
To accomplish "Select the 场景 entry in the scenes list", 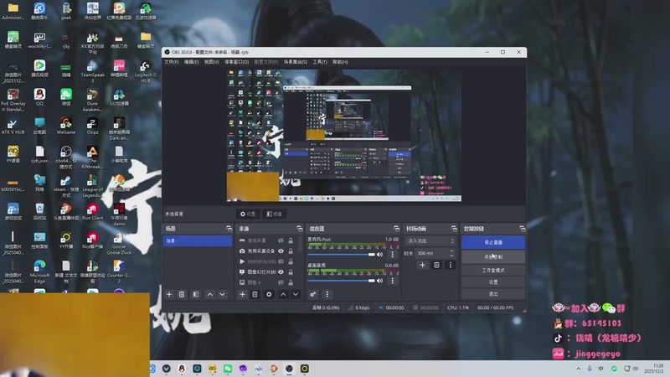I will 198,241.
